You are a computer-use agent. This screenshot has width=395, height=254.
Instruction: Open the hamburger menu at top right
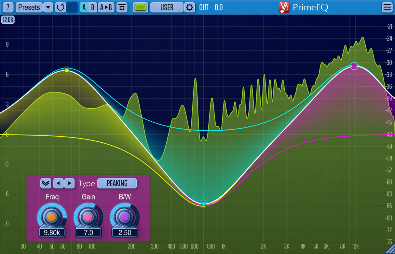tap(387, 7)
